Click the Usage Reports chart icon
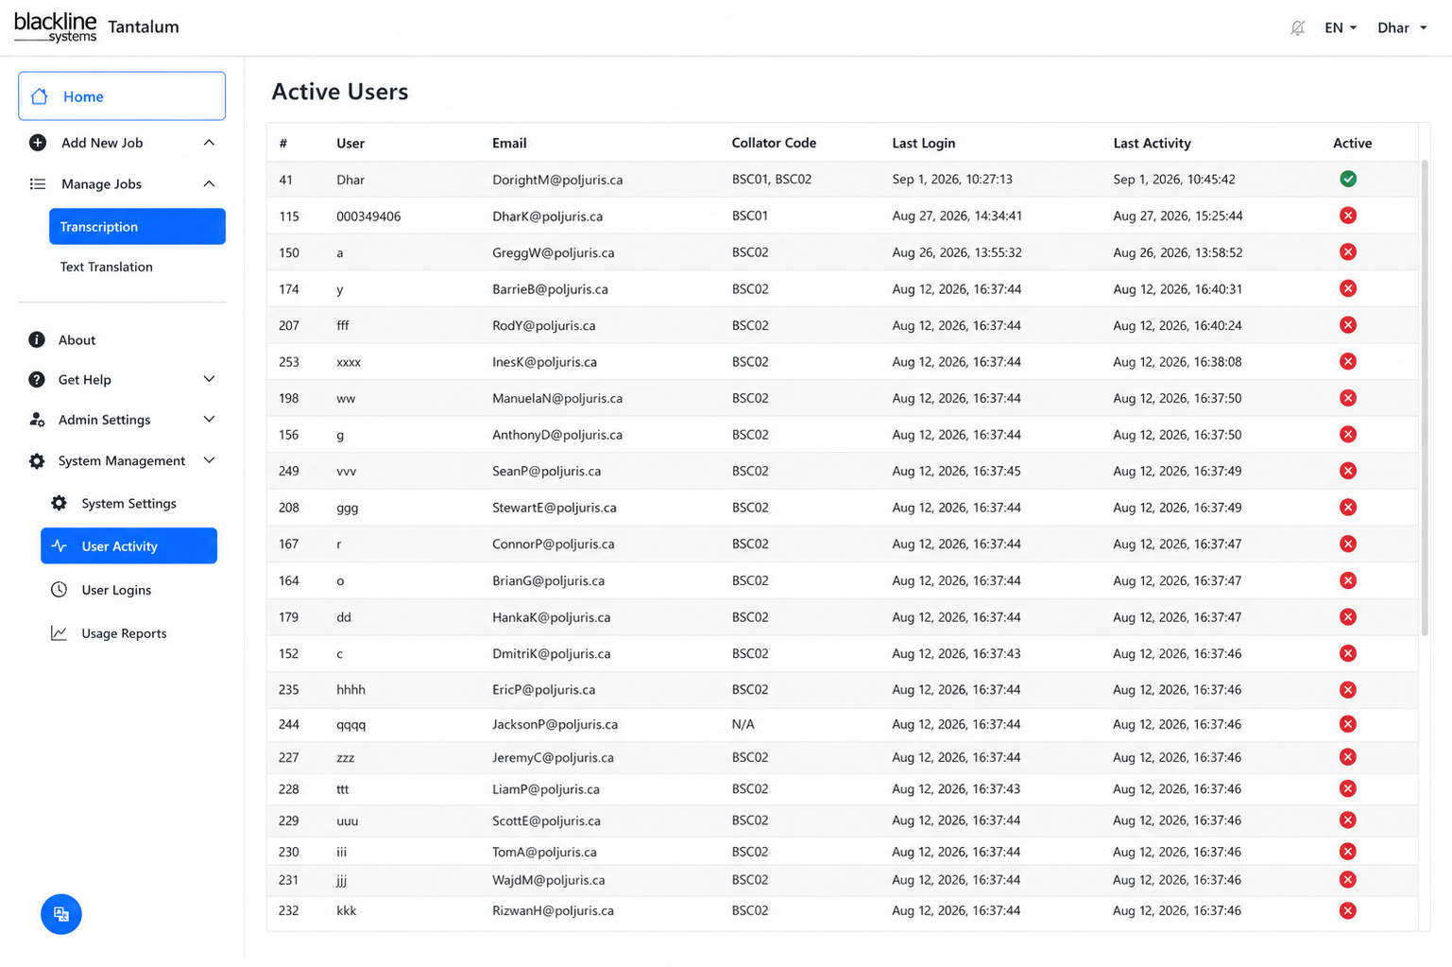 coord(59,633)
